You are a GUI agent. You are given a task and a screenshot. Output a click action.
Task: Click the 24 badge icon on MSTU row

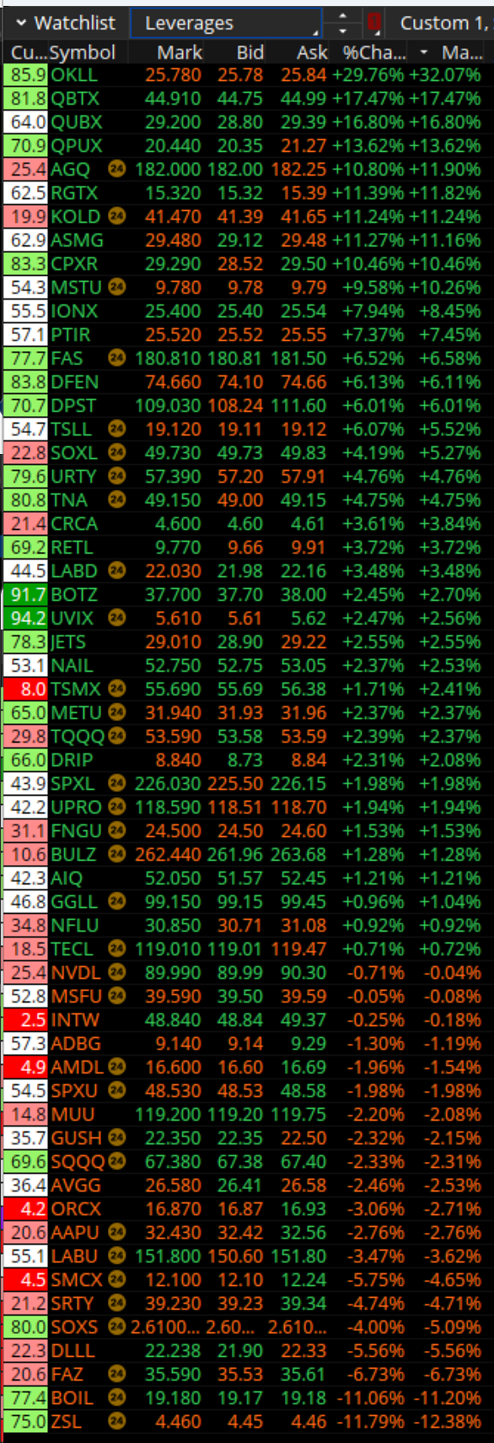pyautogui.click(x=116, y=287)
